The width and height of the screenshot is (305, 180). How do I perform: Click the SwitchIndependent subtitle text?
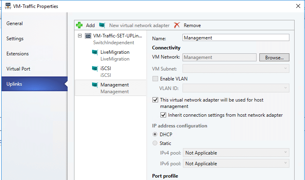click(x=114, y=43)
